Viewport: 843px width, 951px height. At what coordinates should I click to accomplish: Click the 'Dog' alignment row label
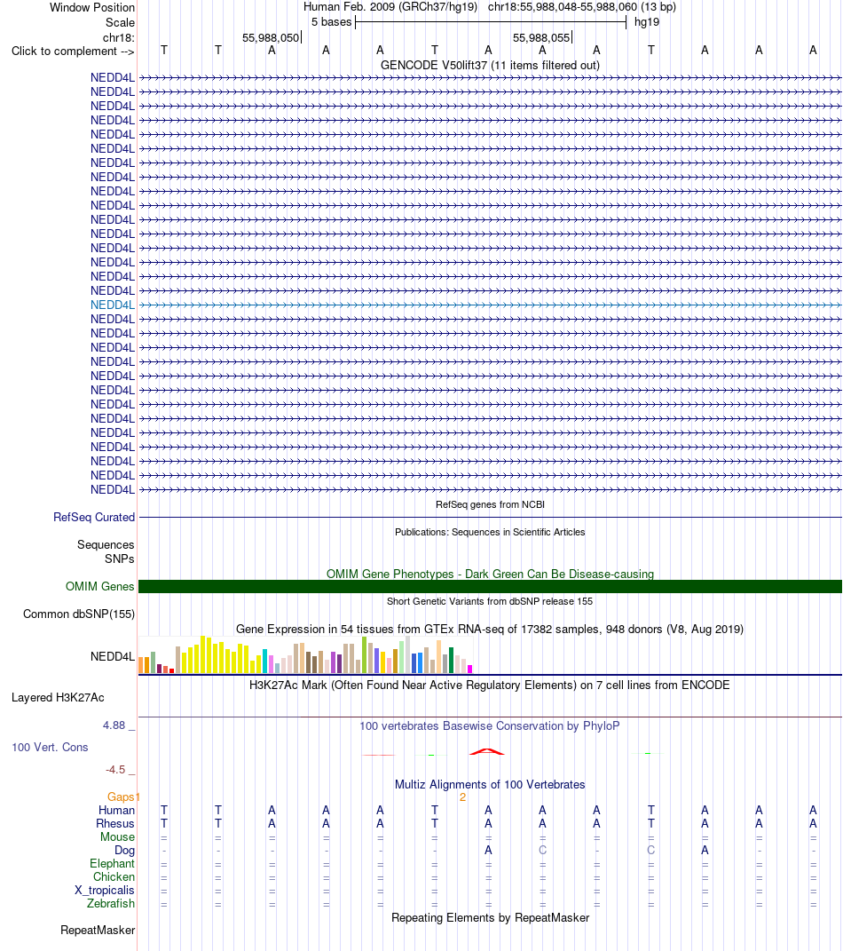(125, 851)
